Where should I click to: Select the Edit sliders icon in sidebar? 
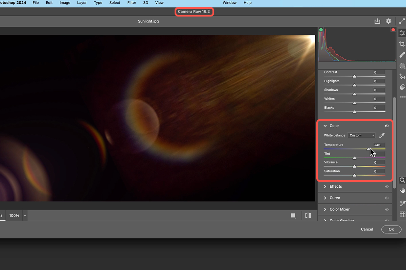402,33
